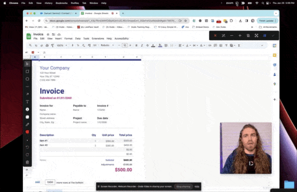Select the circle shape annotation tool
The width and height of the screenshot is (297, 192).
click(27, 79)
